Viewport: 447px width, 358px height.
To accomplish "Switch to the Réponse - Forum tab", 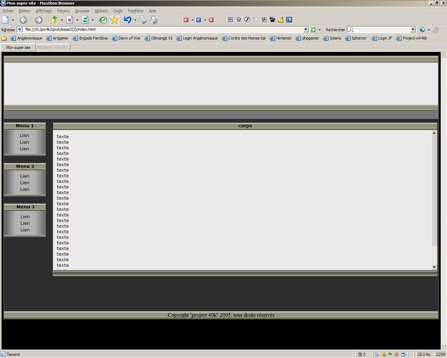I will [x=53, y=48].
